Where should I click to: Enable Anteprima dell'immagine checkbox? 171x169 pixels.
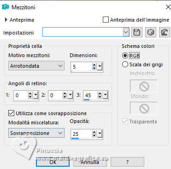(106, 20)
